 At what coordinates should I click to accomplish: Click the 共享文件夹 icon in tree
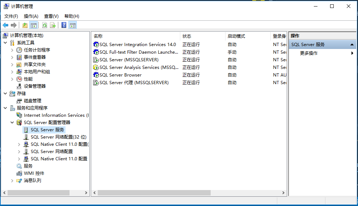(19, 65)
